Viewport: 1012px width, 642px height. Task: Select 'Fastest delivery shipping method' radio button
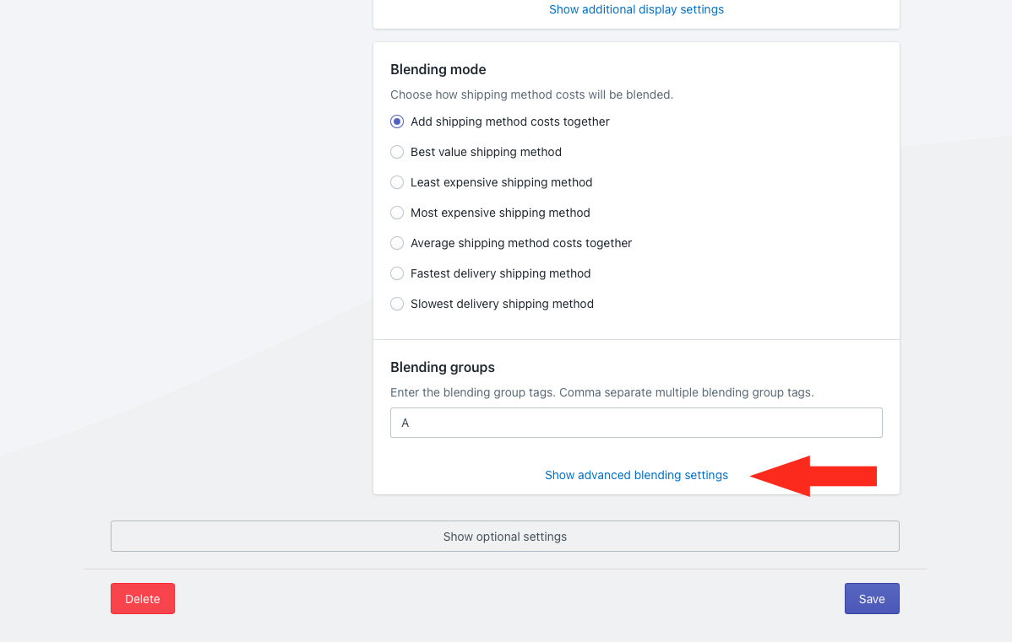397,273
